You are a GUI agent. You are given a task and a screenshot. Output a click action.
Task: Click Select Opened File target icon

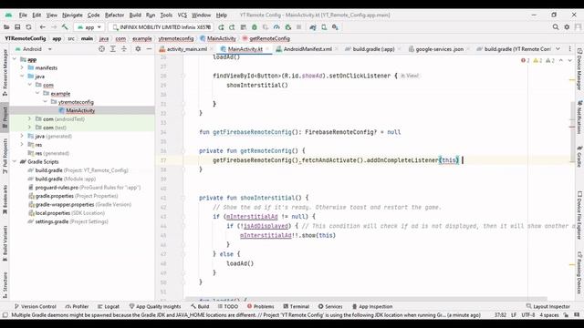point(101,49)
